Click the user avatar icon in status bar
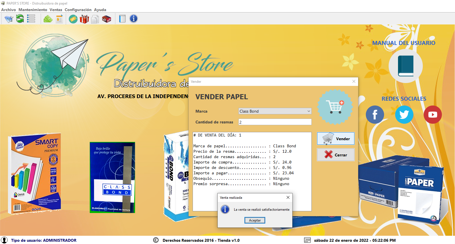This screenshot has width=455, height=244. [4, 240]
